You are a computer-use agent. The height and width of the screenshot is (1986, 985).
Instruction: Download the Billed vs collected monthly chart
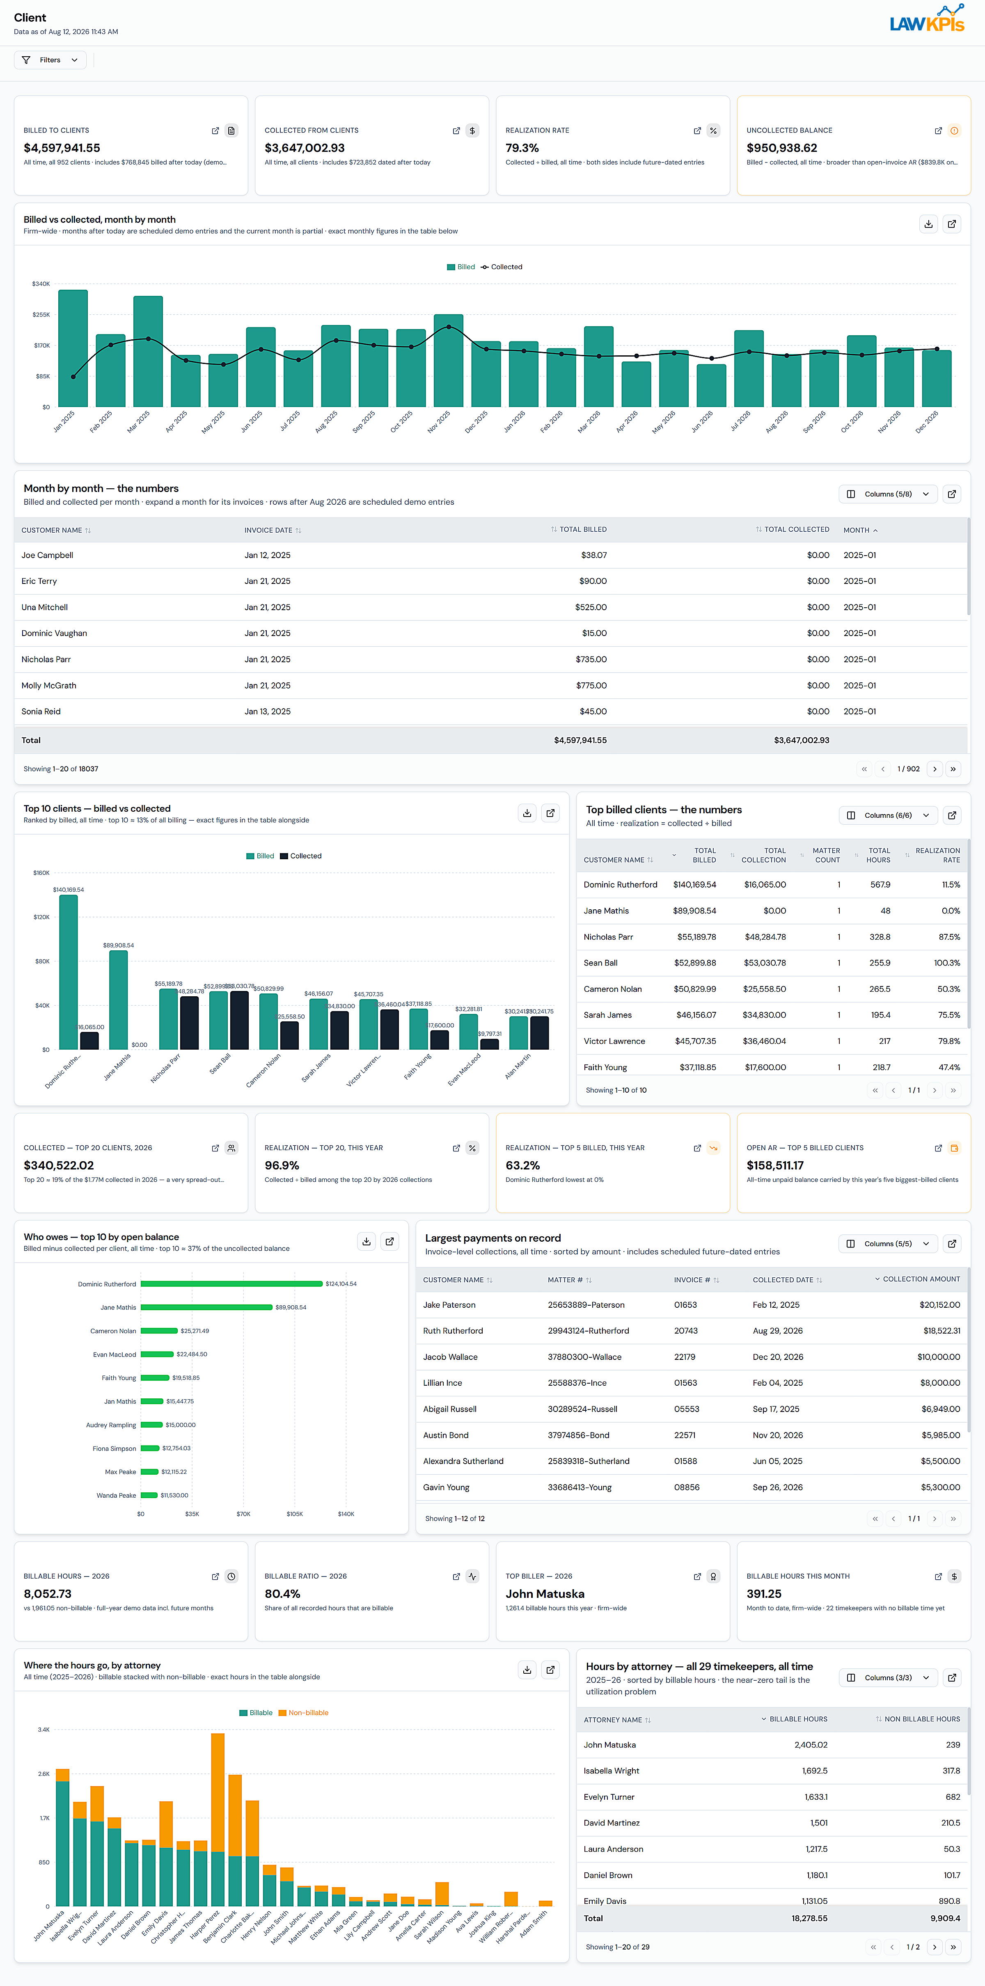click(929, 224)
